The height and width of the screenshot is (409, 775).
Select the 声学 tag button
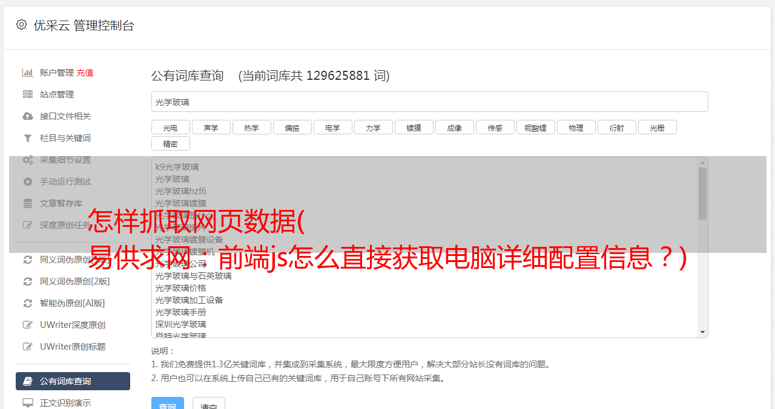click(211, 127)
